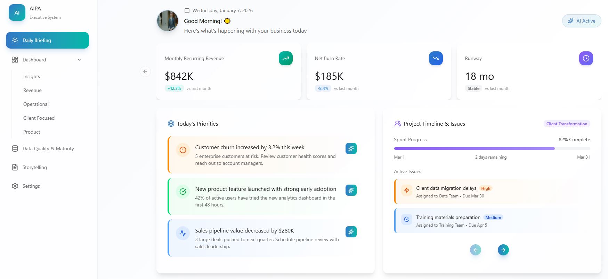Go to Data Quality & Maturity
Image resolution: width=608 pixels, height=279 pixels.
click(x=48, y=149)
